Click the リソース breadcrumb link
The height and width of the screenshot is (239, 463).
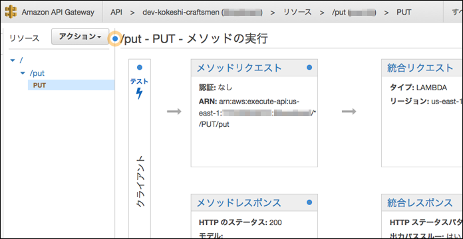297,13
